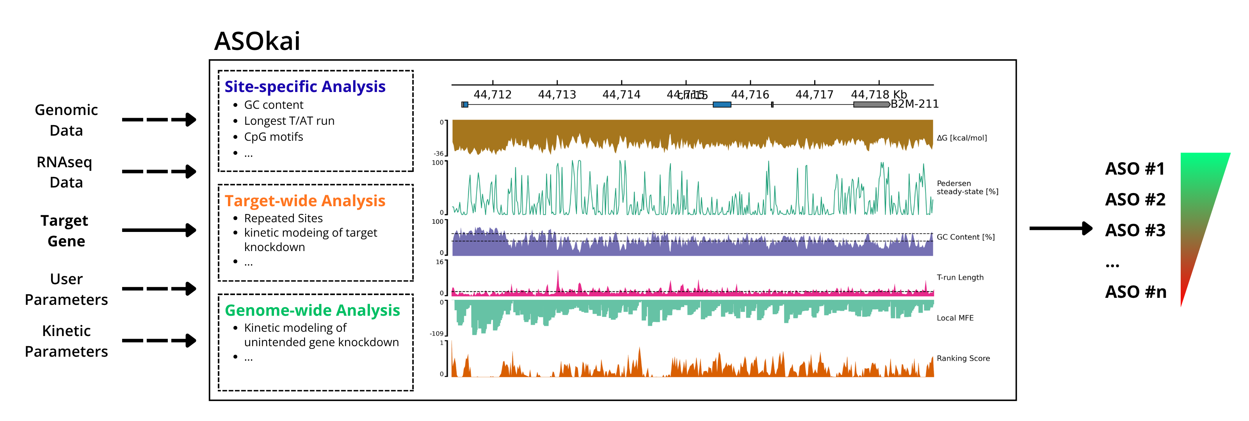Click the ASOkai title text
The width and height of the screenshot is (1249, 421).
click(x=257, y=41)
